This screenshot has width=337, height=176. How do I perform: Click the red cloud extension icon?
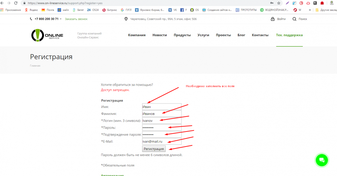point(308,3)
